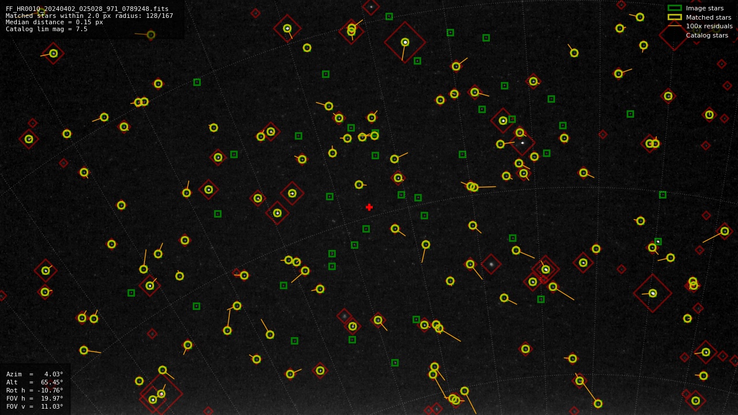Click the 'Catalog lim mag = 7.5' line
This screenshot has width=738, height=415.
(47, 29)
